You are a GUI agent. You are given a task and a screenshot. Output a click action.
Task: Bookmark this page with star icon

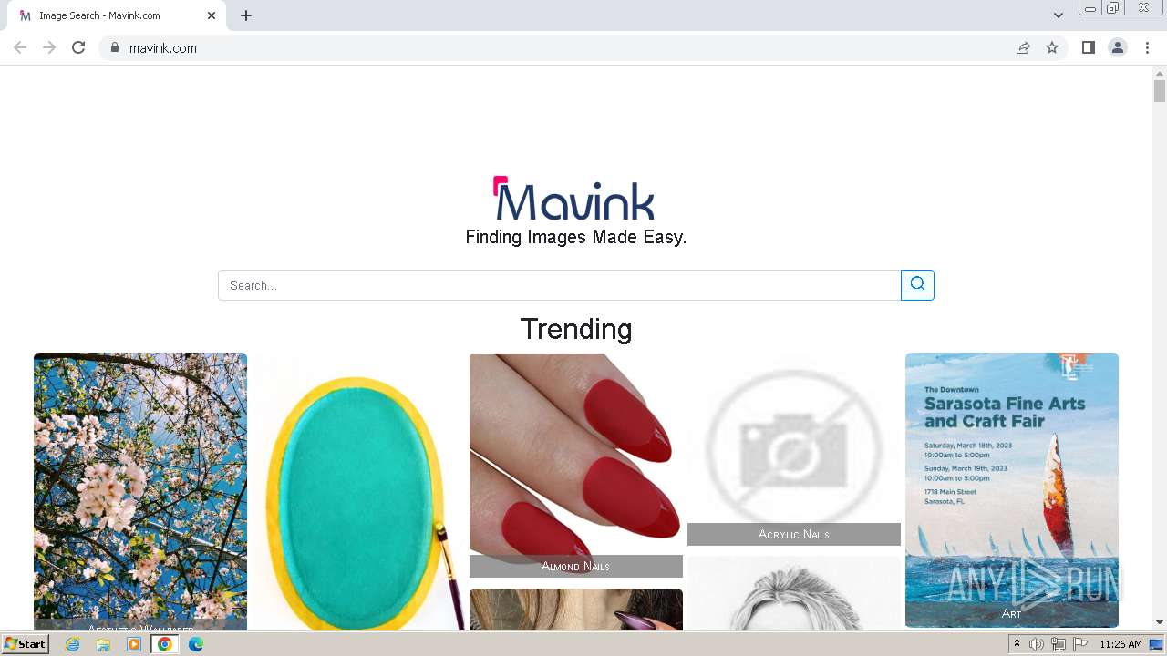tap(1052, 47)
